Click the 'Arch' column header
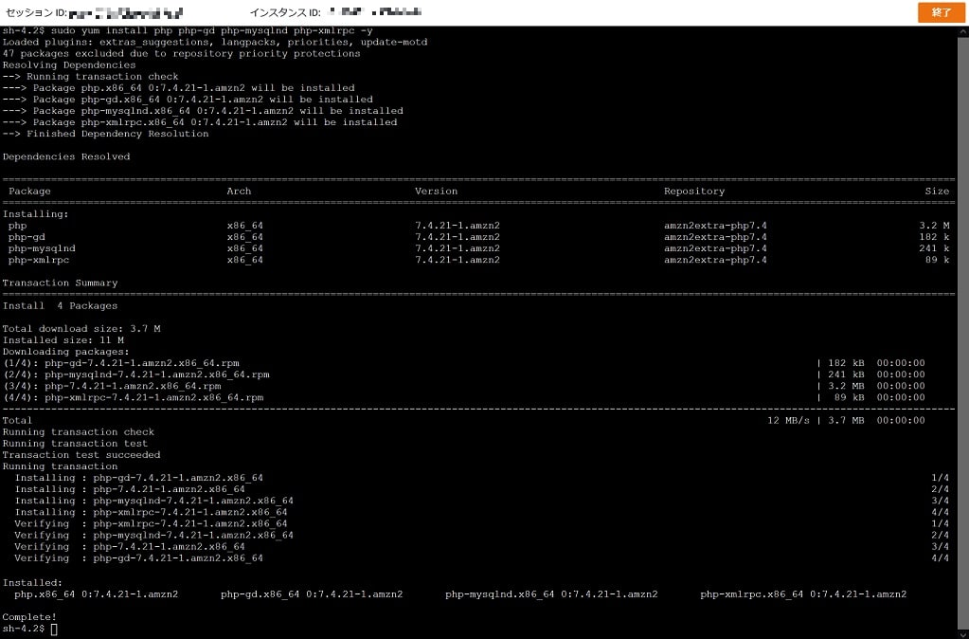 tap(239, 192)
